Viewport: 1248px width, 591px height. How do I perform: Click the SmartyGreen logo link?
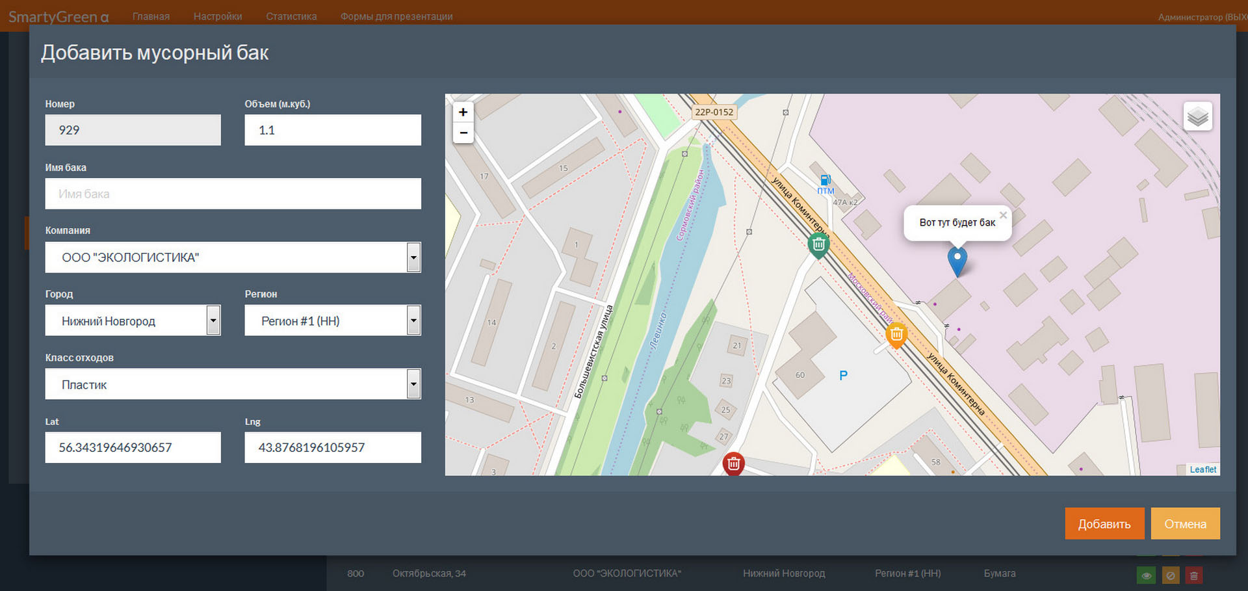(58, 17)
